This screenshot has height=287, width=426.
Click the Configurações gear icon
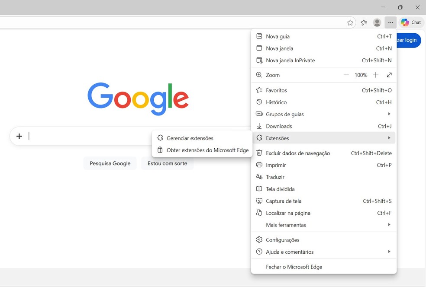click(259, 240)
